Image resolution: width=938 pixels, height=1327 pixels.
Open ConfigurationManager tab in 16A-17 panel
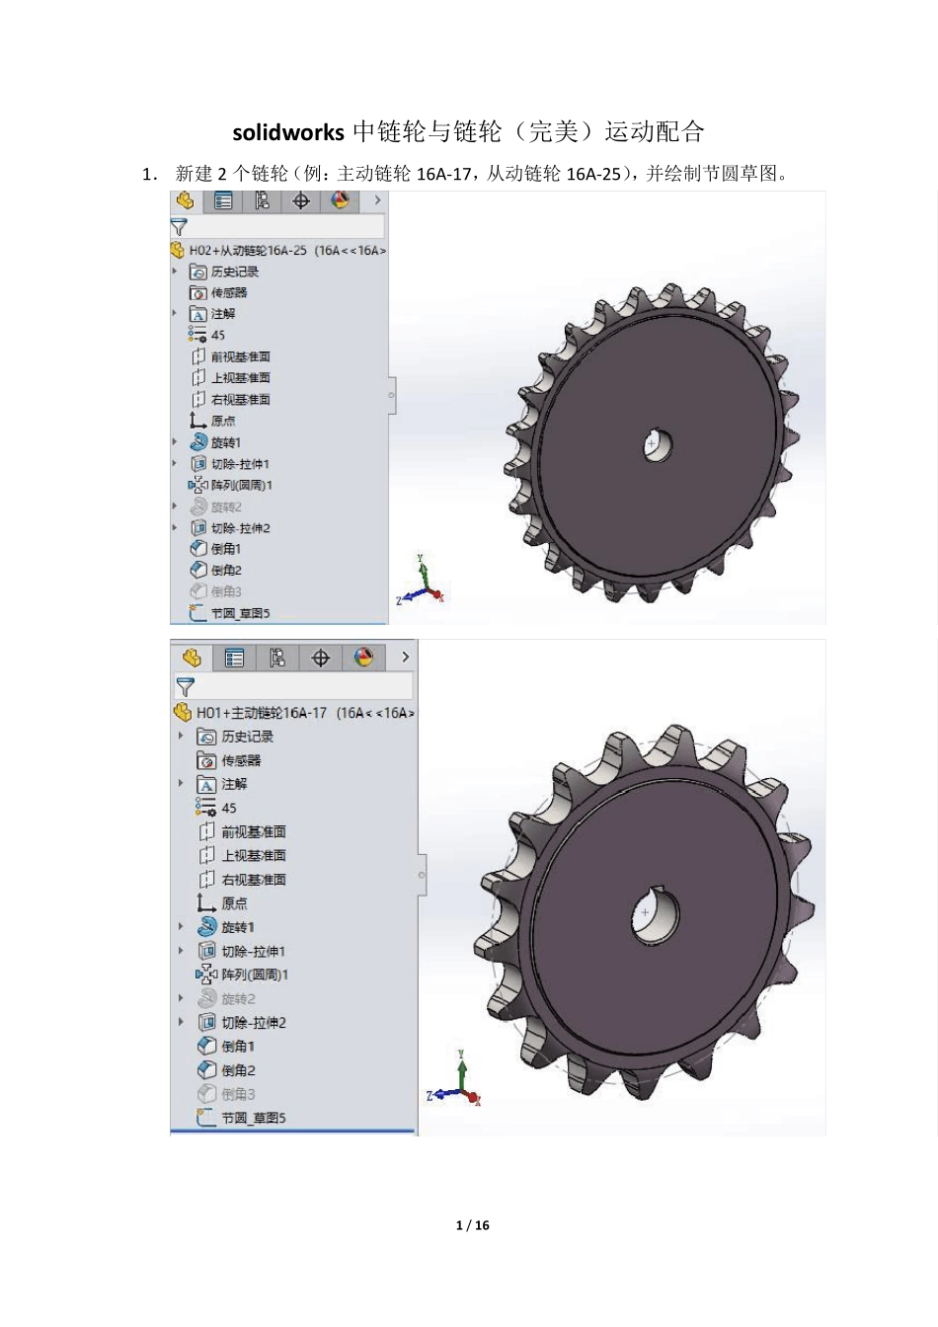tap(277, 659)
